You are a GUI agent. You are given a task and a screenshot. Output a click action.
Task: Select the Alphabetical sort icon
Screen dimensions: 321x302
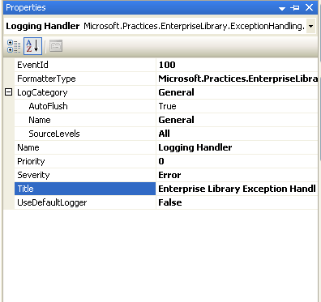pyautogui.click(x=32, y=46)
